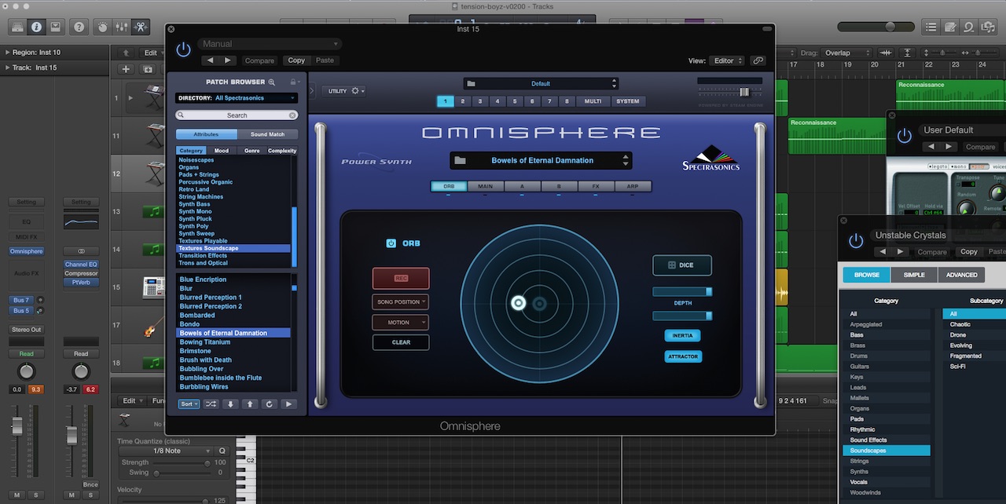The image size is (1006, 504).
Task: Select part 2 button
Action: (463, 101)
